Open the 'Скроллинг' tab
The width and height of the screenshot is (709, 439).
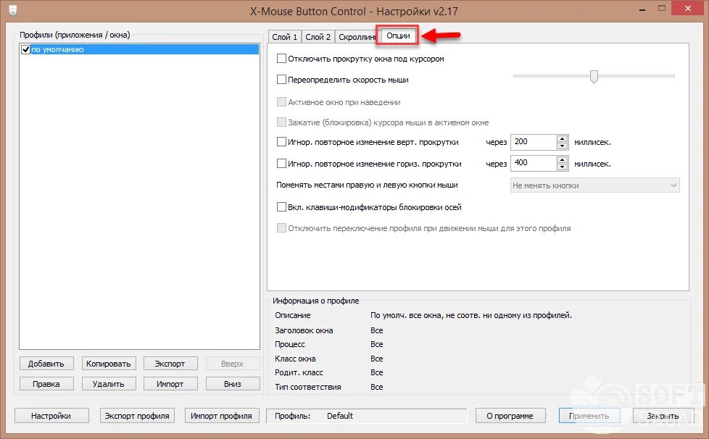click(356, 37)
